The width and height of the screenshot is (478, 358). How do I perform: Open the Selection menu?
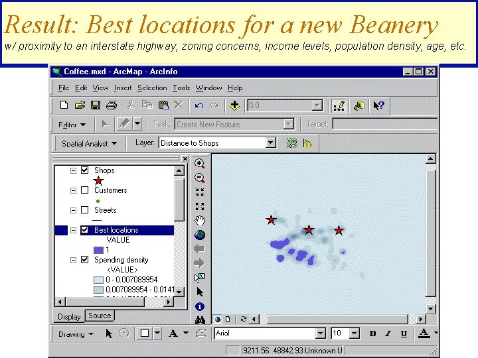[x=152, y=88]
